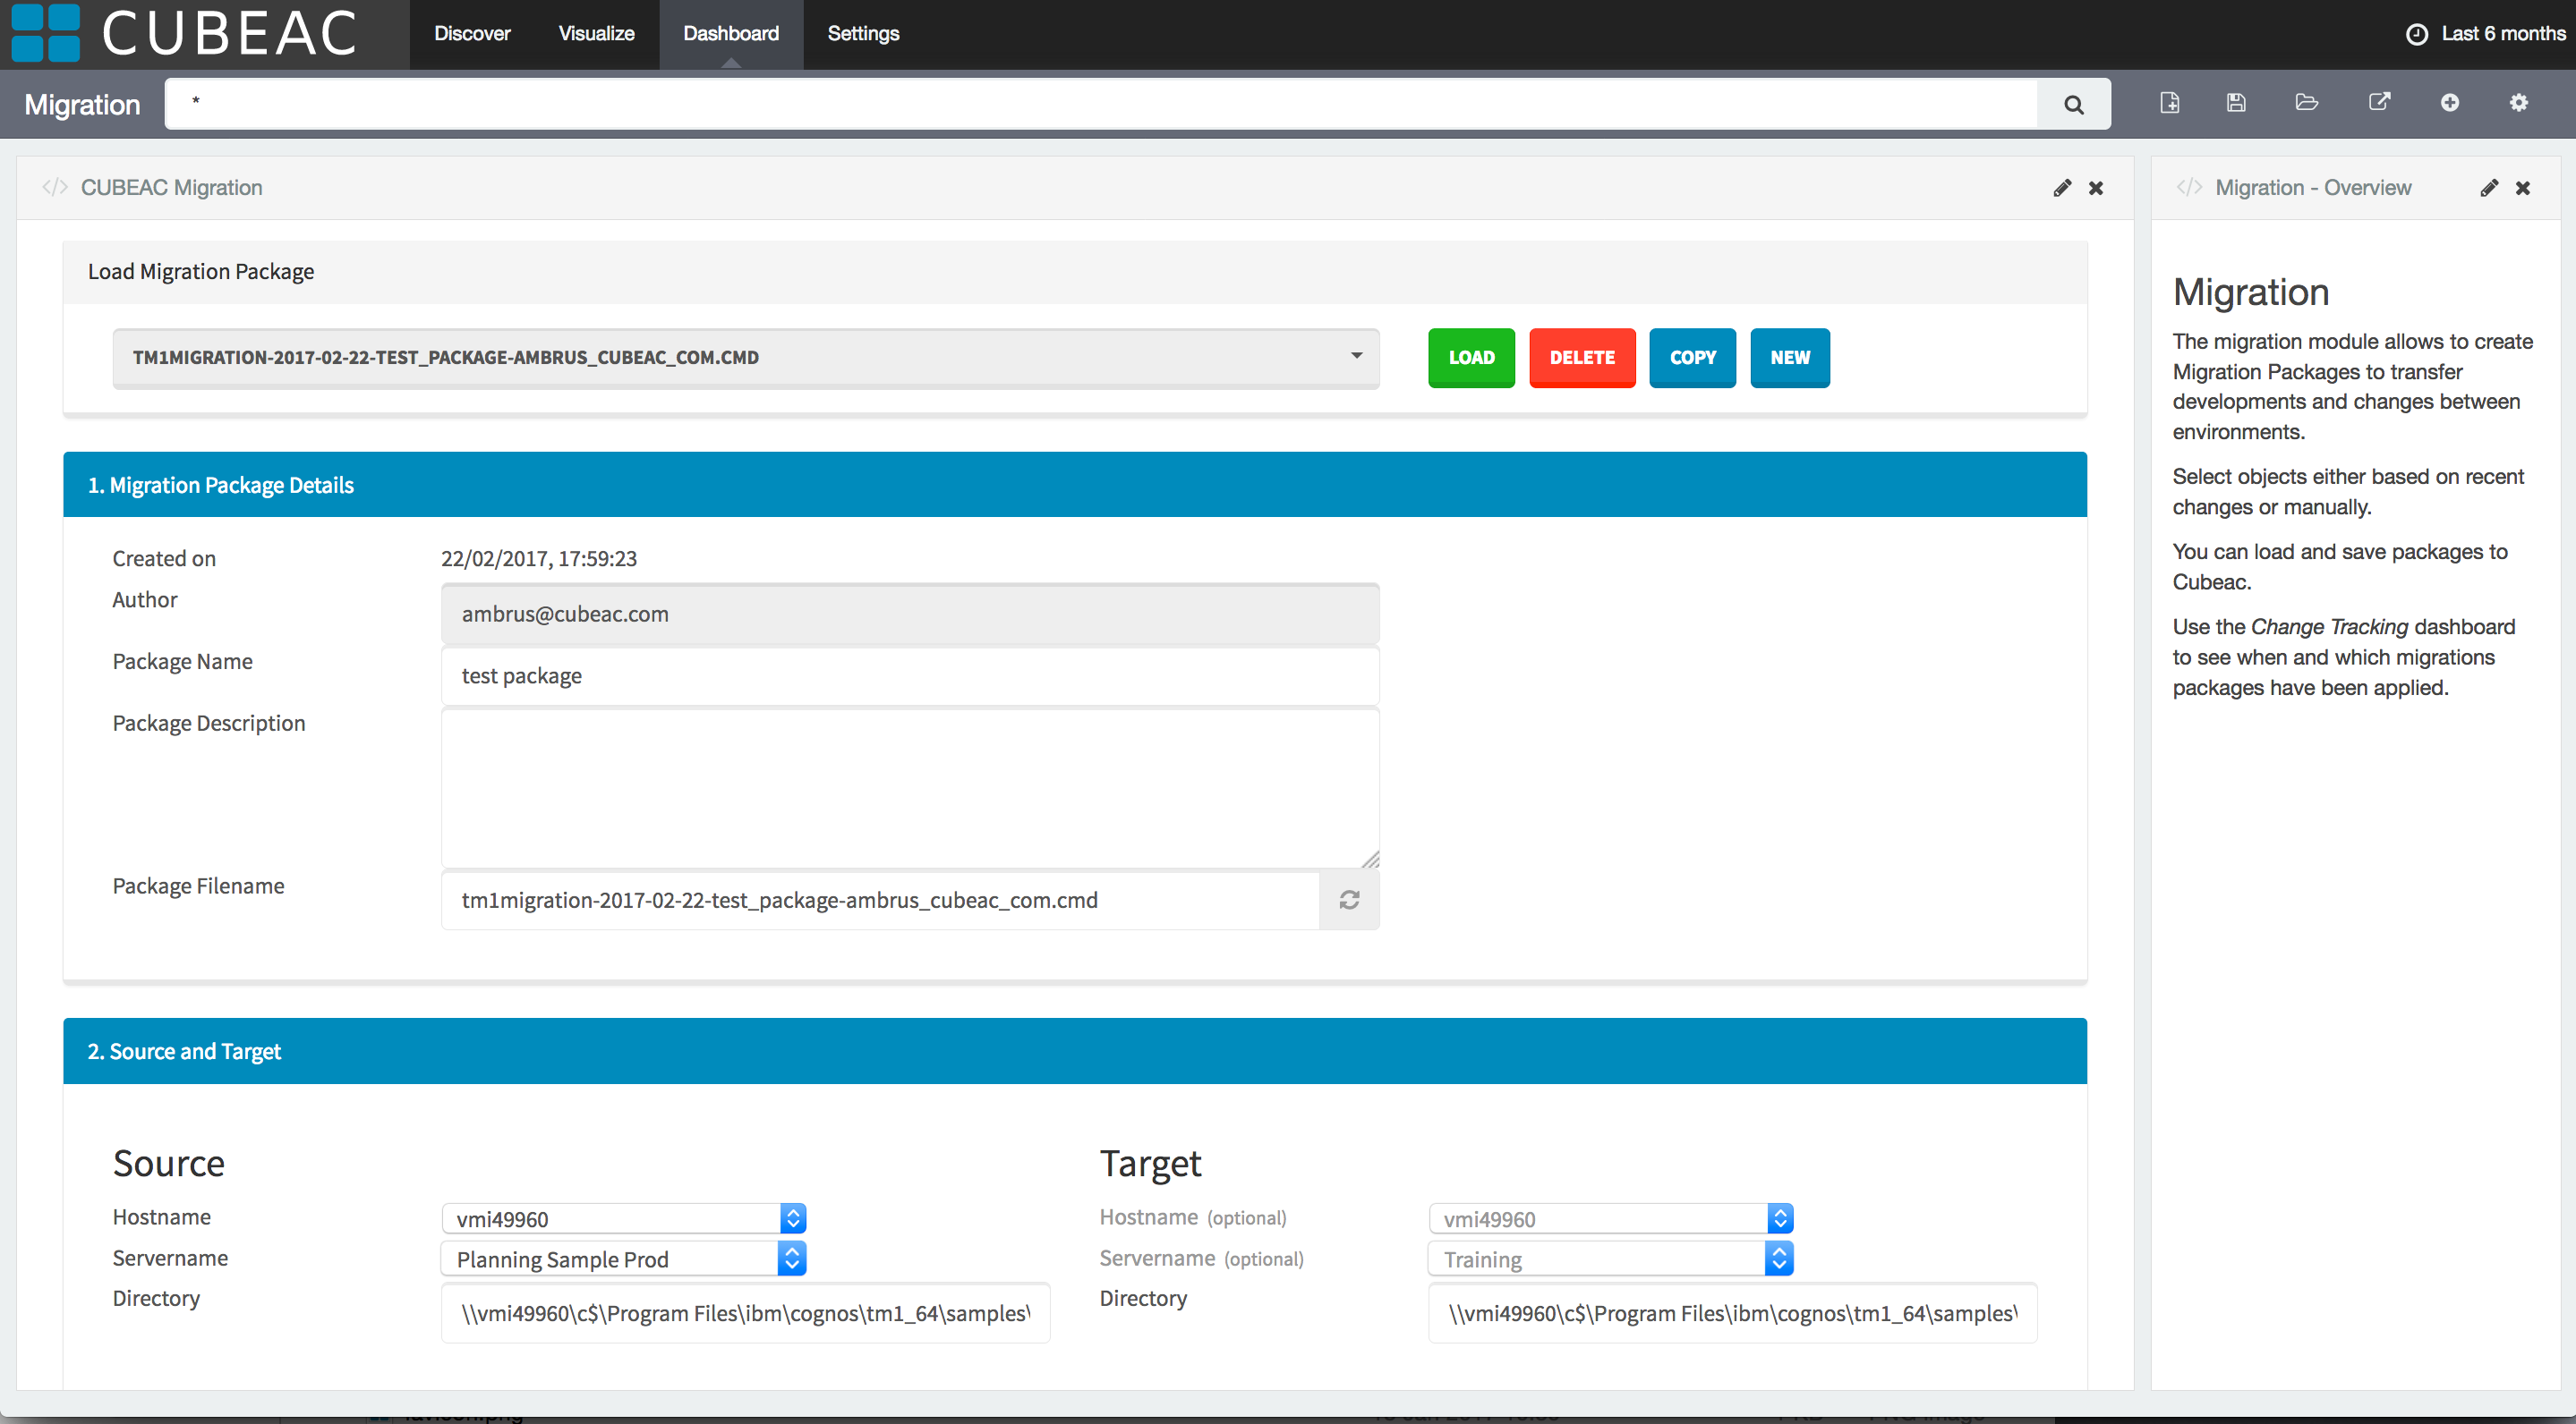2576x1424 pixels.
Task: Click the Source and Target section header
Action: [x=1074, y=1051]
